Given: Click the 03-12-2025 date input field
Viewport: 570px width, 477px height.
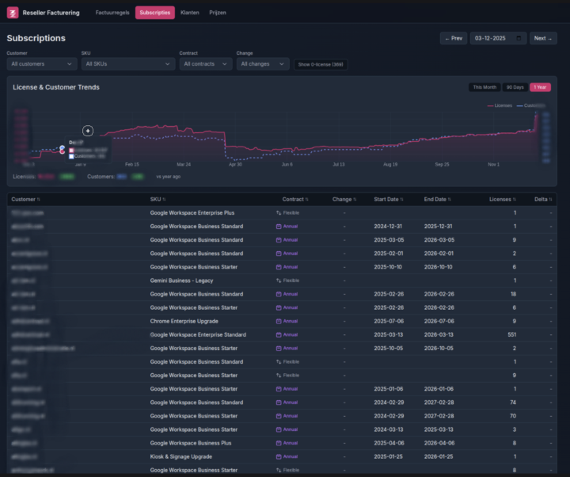Looking at the screenshot, I should click(x=492, y=38).
